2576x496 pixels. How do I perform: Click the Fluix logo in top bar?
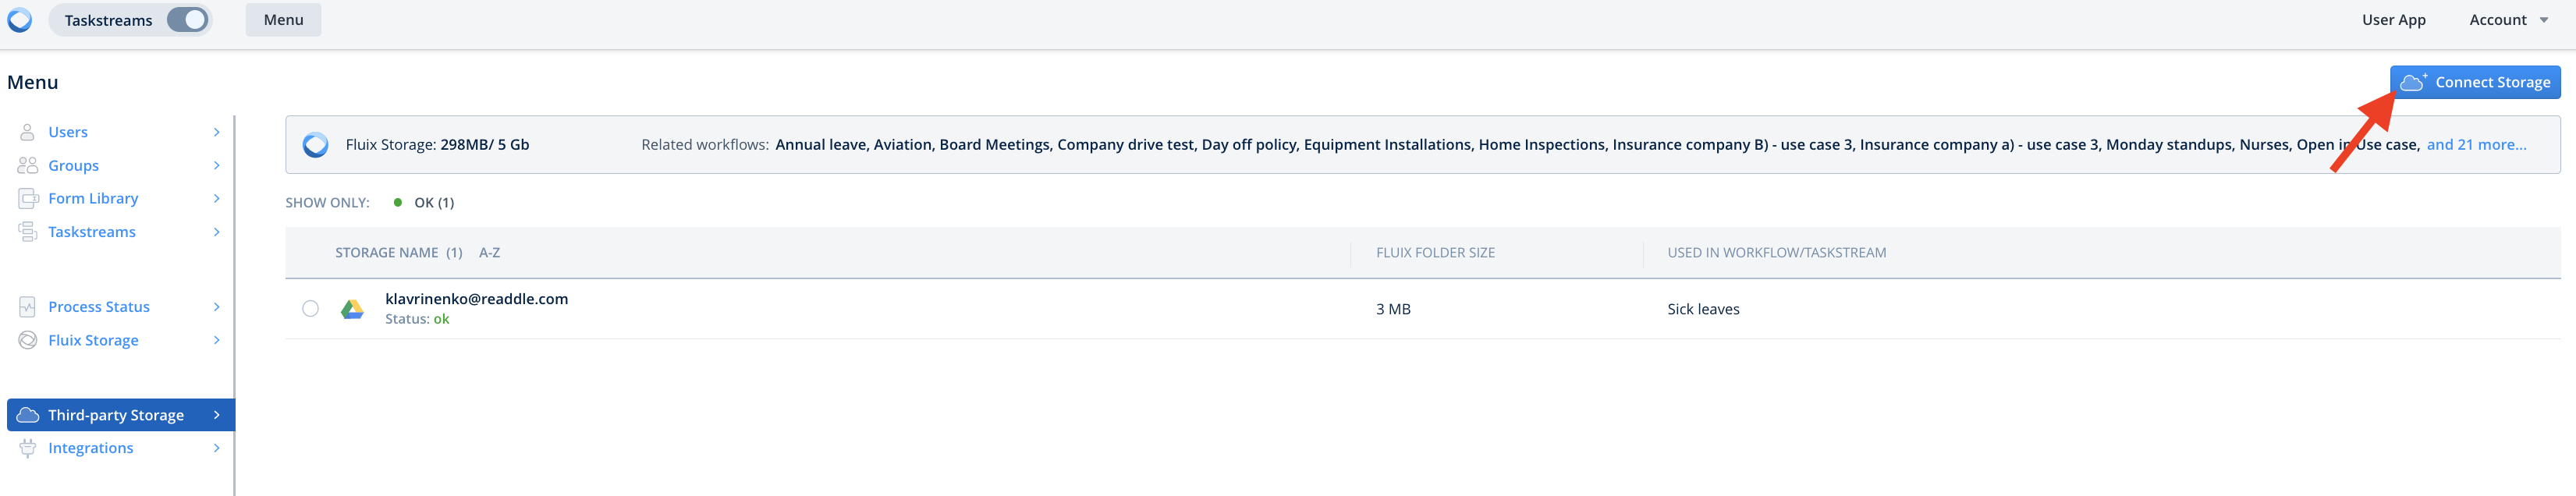(20, 20)
